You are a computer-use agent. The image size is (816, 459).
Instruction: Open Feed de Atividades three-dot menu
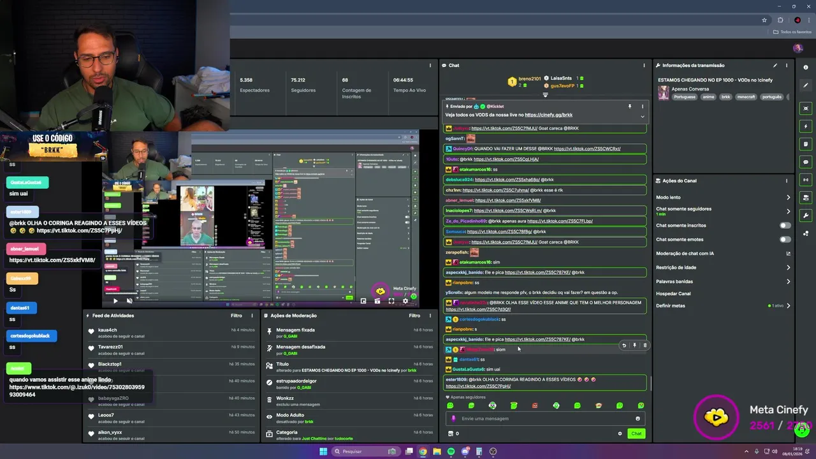point(252,316)
